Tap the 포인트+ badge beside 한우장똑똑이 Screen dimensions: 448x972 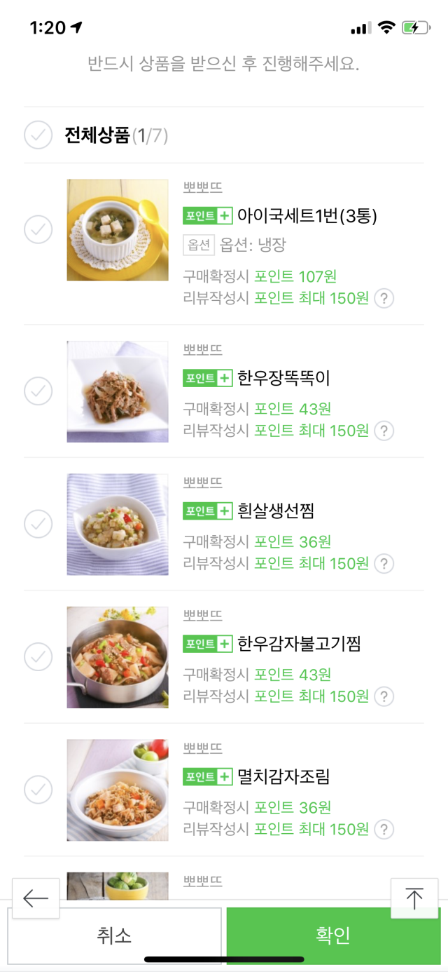(x=207, y=378)
